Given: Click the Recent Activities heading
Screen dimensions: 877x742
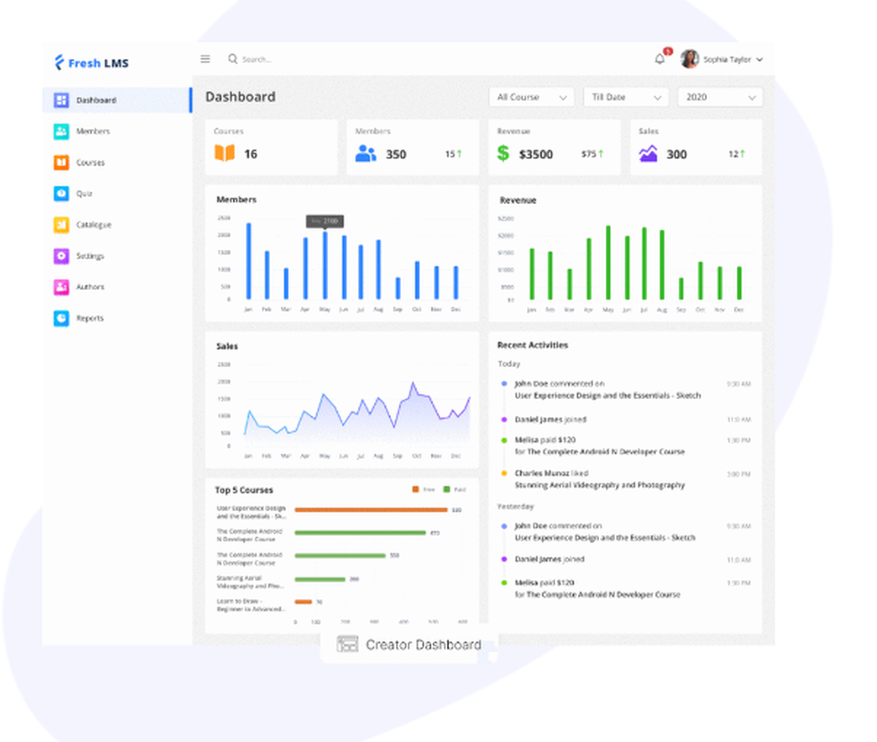Looking at the screenshot, I should 532,345.
